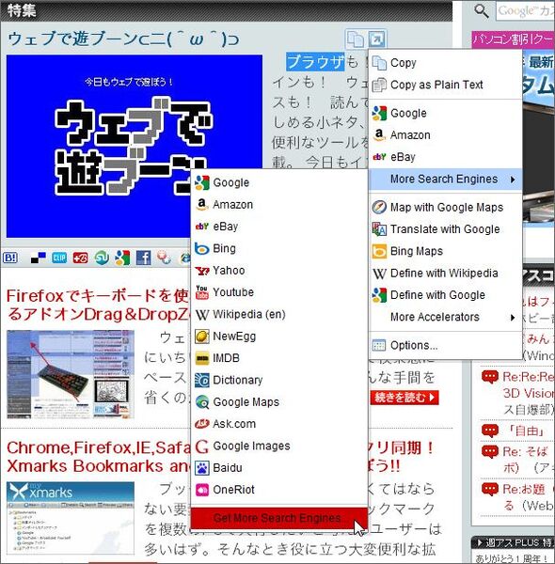
Task: Click the open-in-new-window arrow icon above text
Action: (x=376, y=39)
